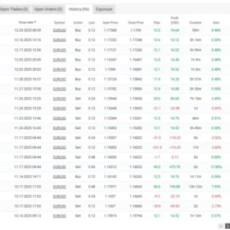Click the 5h 57m duration value
Screen dimensions: 230x230
point(195,79)
